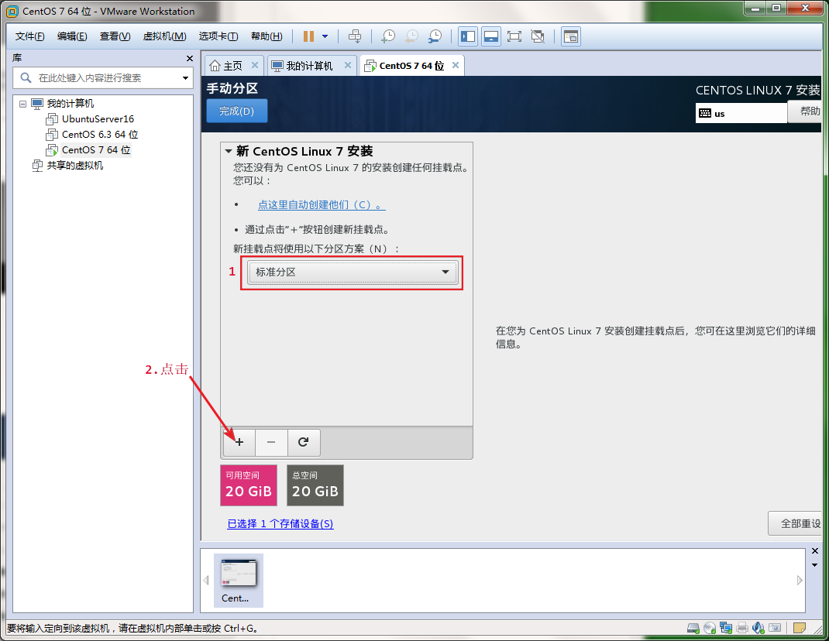The image size is (829, 641).
Task: Click the status bar camera device icon
Action: click(x=775, y=628)
